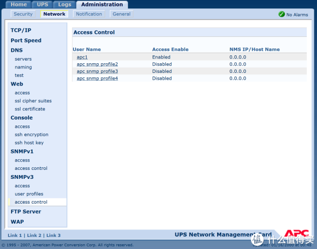
Task: Select the Administration tab
Action: point(102,4)
